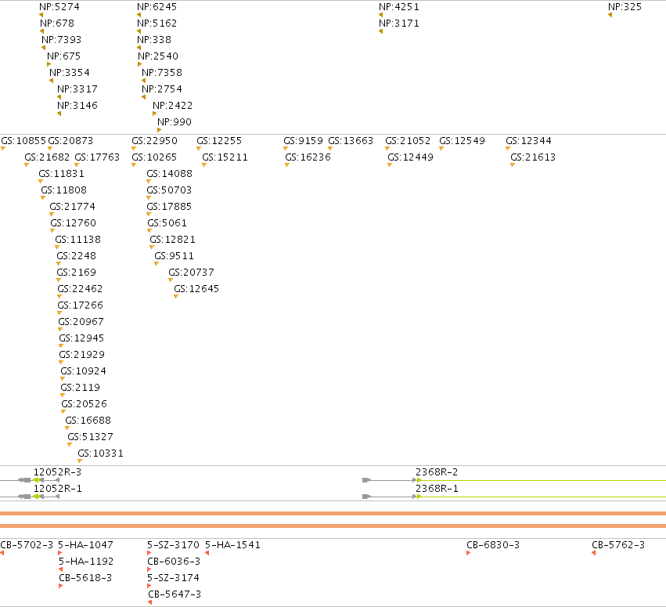Image resolution: width=666 pixels, height=607 pixels.
Task: Select GS:12449 insertion
Action: pyautogui.click(x=410, y=157)
